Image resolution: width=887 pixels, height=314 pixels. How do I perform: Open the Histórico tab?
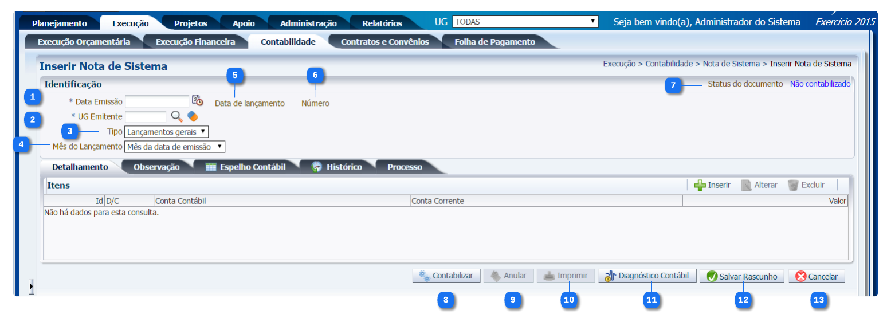click(337, 167)
